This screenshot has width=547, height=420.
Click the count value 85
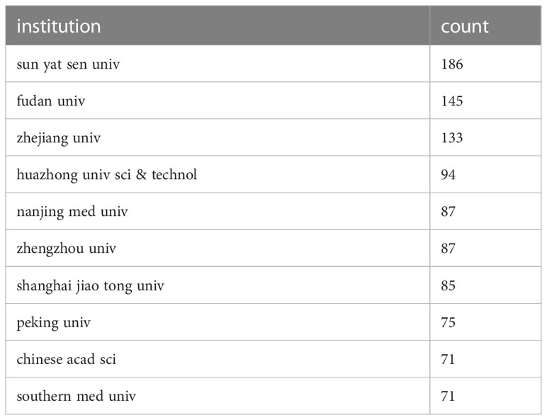(x=448, y=285)
